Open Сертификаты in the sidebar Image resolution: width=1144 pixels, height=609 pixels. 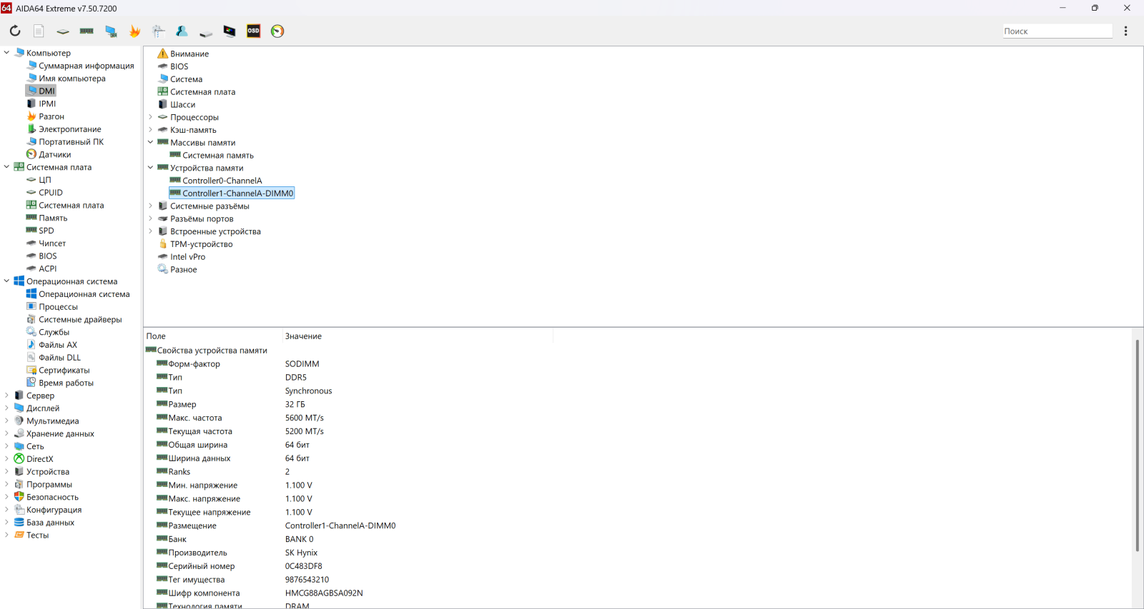64,370
